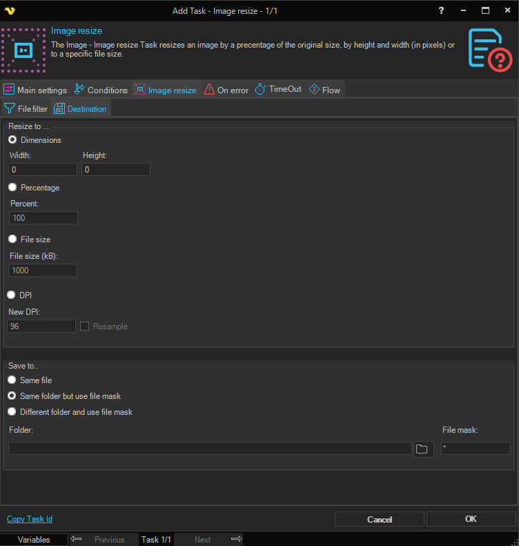Click the left arrow Previous icon

77,539
